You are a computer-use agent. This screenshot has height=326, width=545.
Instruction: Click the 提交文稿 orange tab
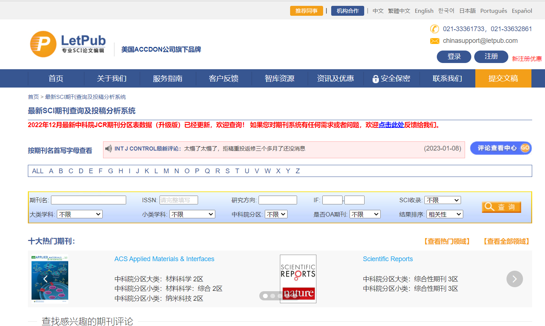tap(503, 78)
